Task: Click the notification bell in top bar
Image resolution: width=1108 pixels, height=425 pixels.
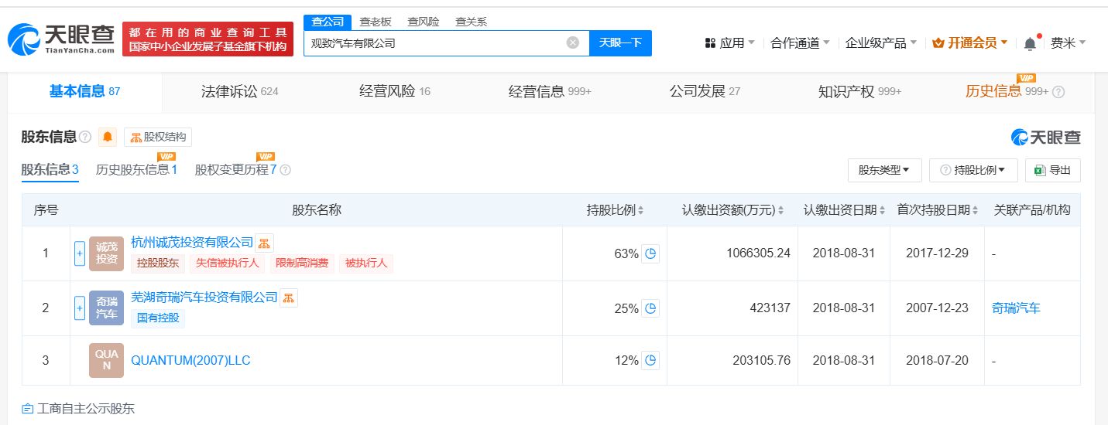Action: 1030,44
